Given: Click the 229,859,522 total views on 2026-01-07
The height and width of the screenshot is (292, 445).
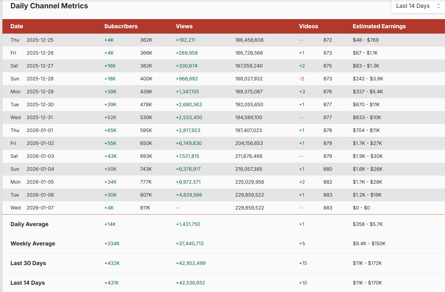Looking at the screenshot, I should [249, 208].
